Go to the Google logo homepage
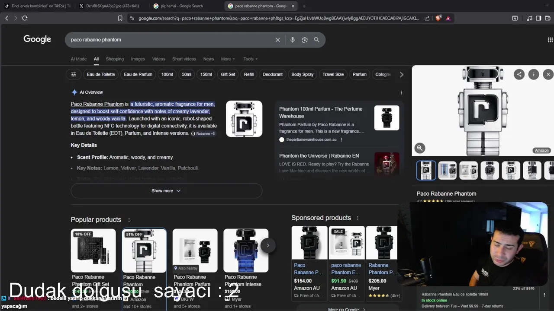Image resolution: width=554 pixels, height=311 pixels. [x=37, y=39]
